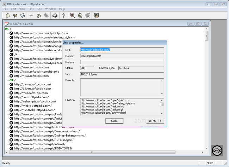Select http://handheld.softpedia.com/ tree row
The height and width of the screenshot is (167, 229).
tap(35, 110)
